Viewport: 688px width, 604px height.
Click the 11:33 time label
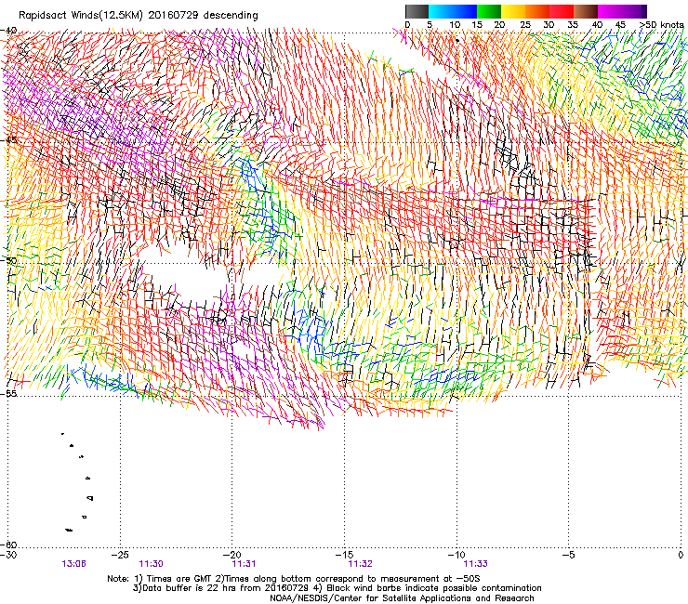tap(476, 564)
